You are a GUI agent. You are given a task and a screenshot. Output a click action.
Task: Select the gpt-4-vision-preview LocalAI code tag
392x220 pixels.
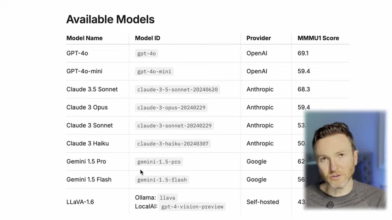tap(192, 207)
